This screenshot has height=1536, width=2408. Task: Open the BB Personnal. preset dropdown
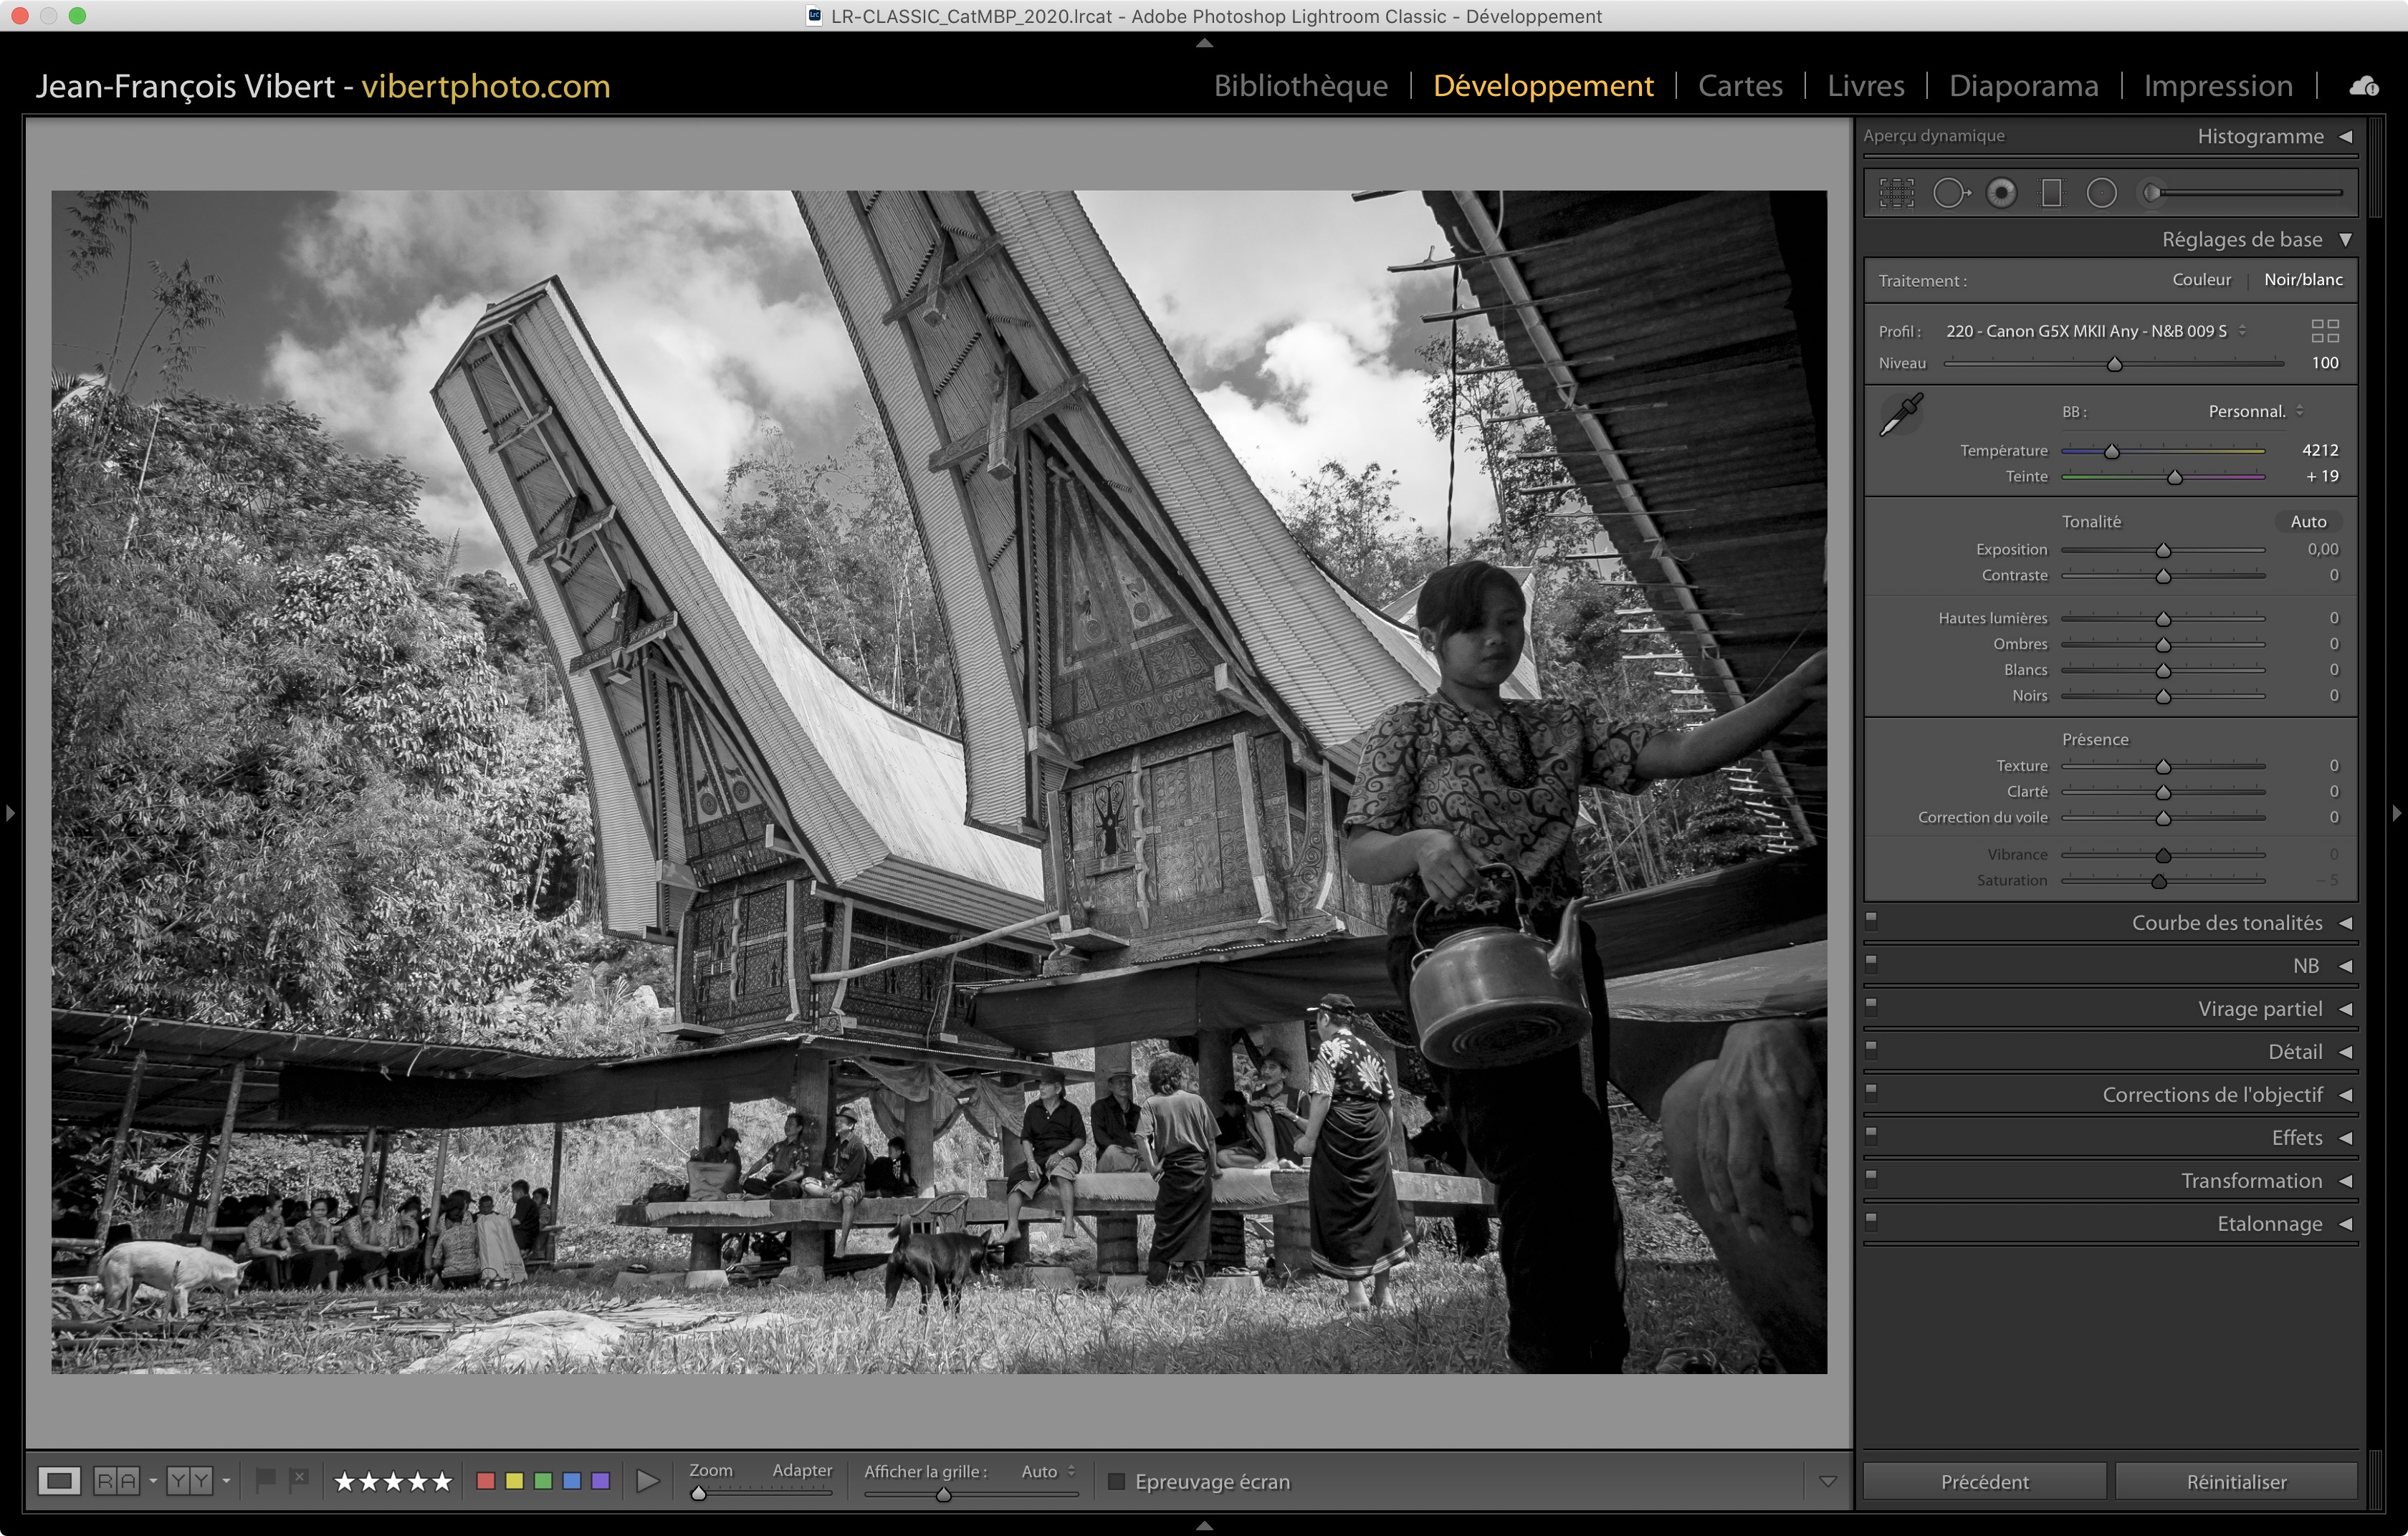(x=2255, y=412)
